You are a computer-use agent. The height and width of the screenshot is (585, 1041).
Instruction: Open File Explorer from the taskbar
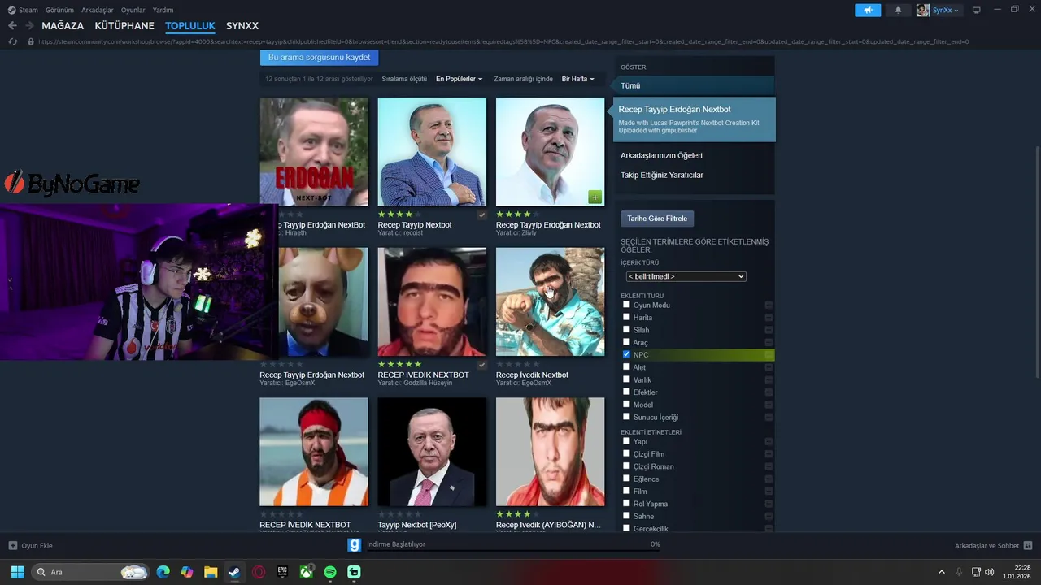tap(211, 572)
